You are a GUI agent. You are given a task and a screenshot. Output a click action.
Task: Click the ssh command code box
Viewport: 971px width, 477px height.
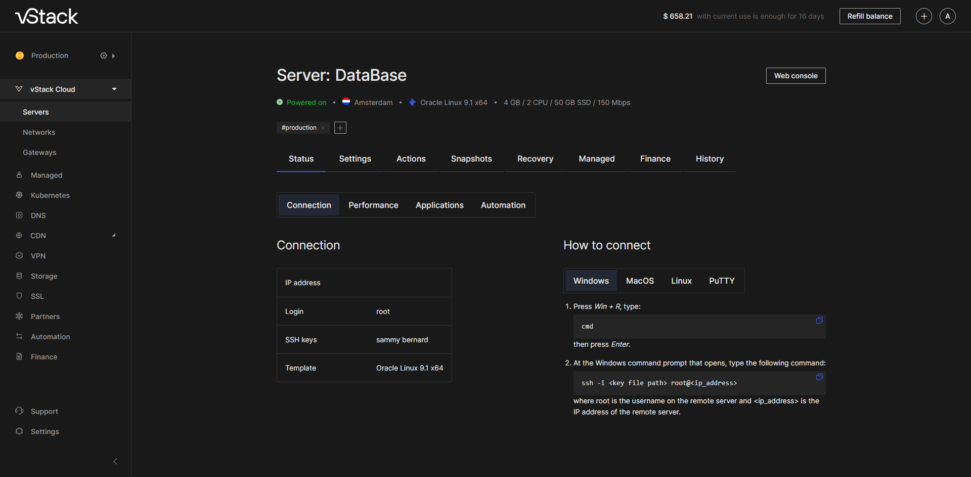tap(699, 383)
